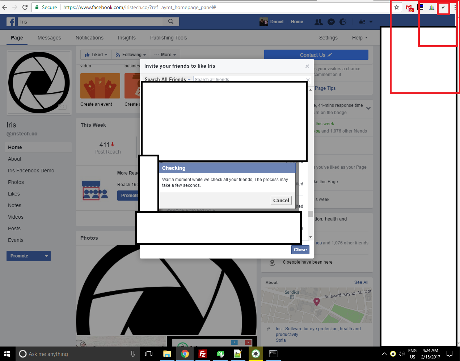
Task: Click the See All link in About
Action: pos(361,282)
